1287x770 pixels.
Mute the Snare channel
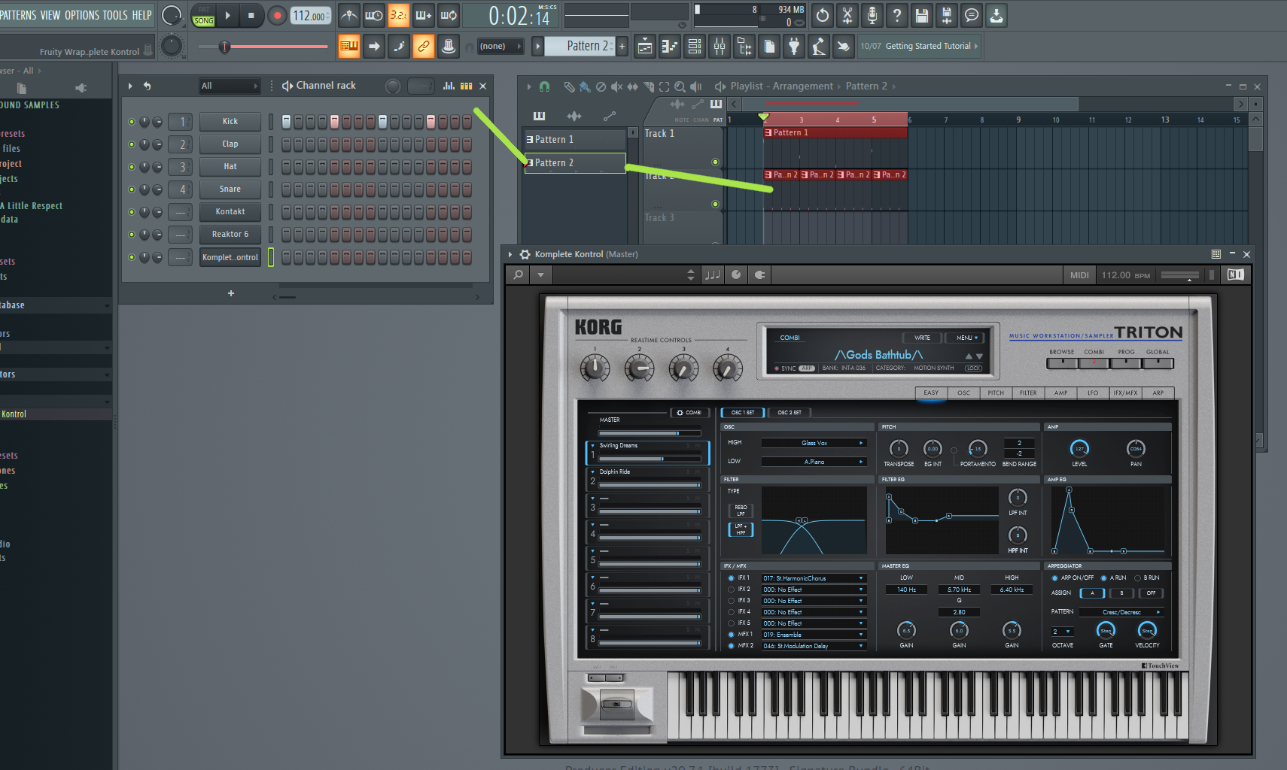click(132, 189)
